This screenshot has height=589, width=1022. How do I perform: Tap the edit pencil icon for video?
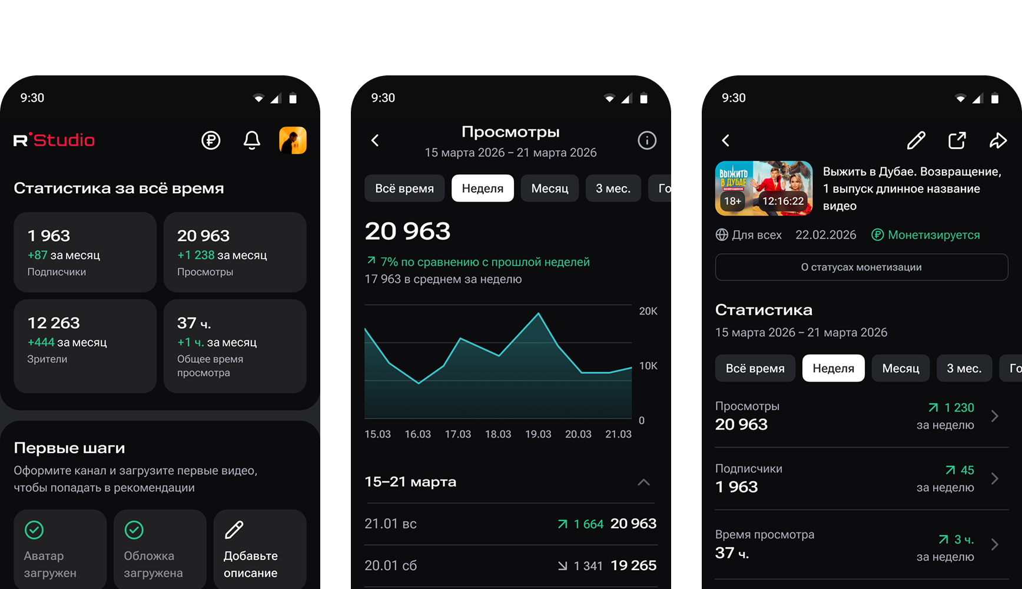[x=916, y=140]
